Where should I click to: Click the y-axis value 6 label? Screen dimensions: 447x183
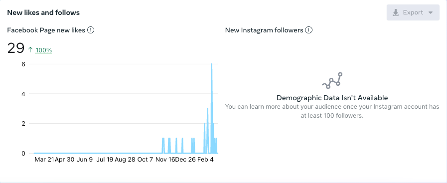[x=23, y=64]
